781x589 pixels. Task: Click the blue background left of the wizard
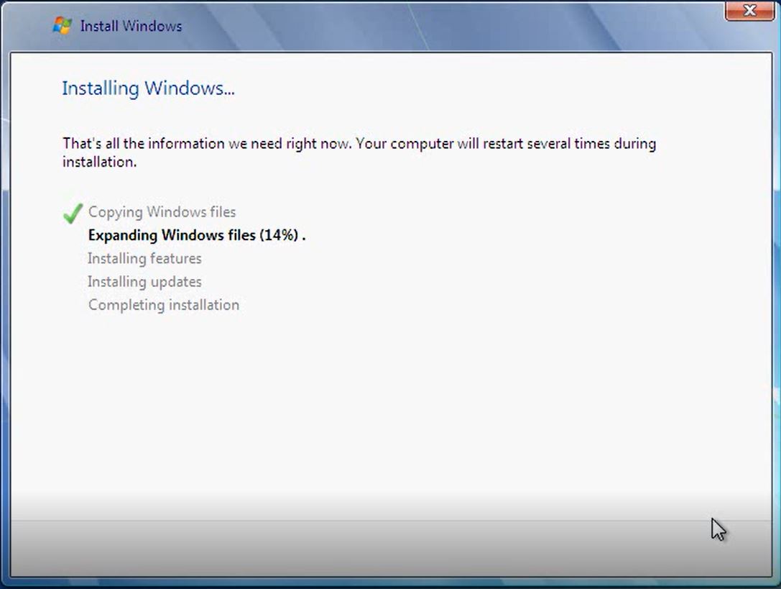(x=5, y=288)
